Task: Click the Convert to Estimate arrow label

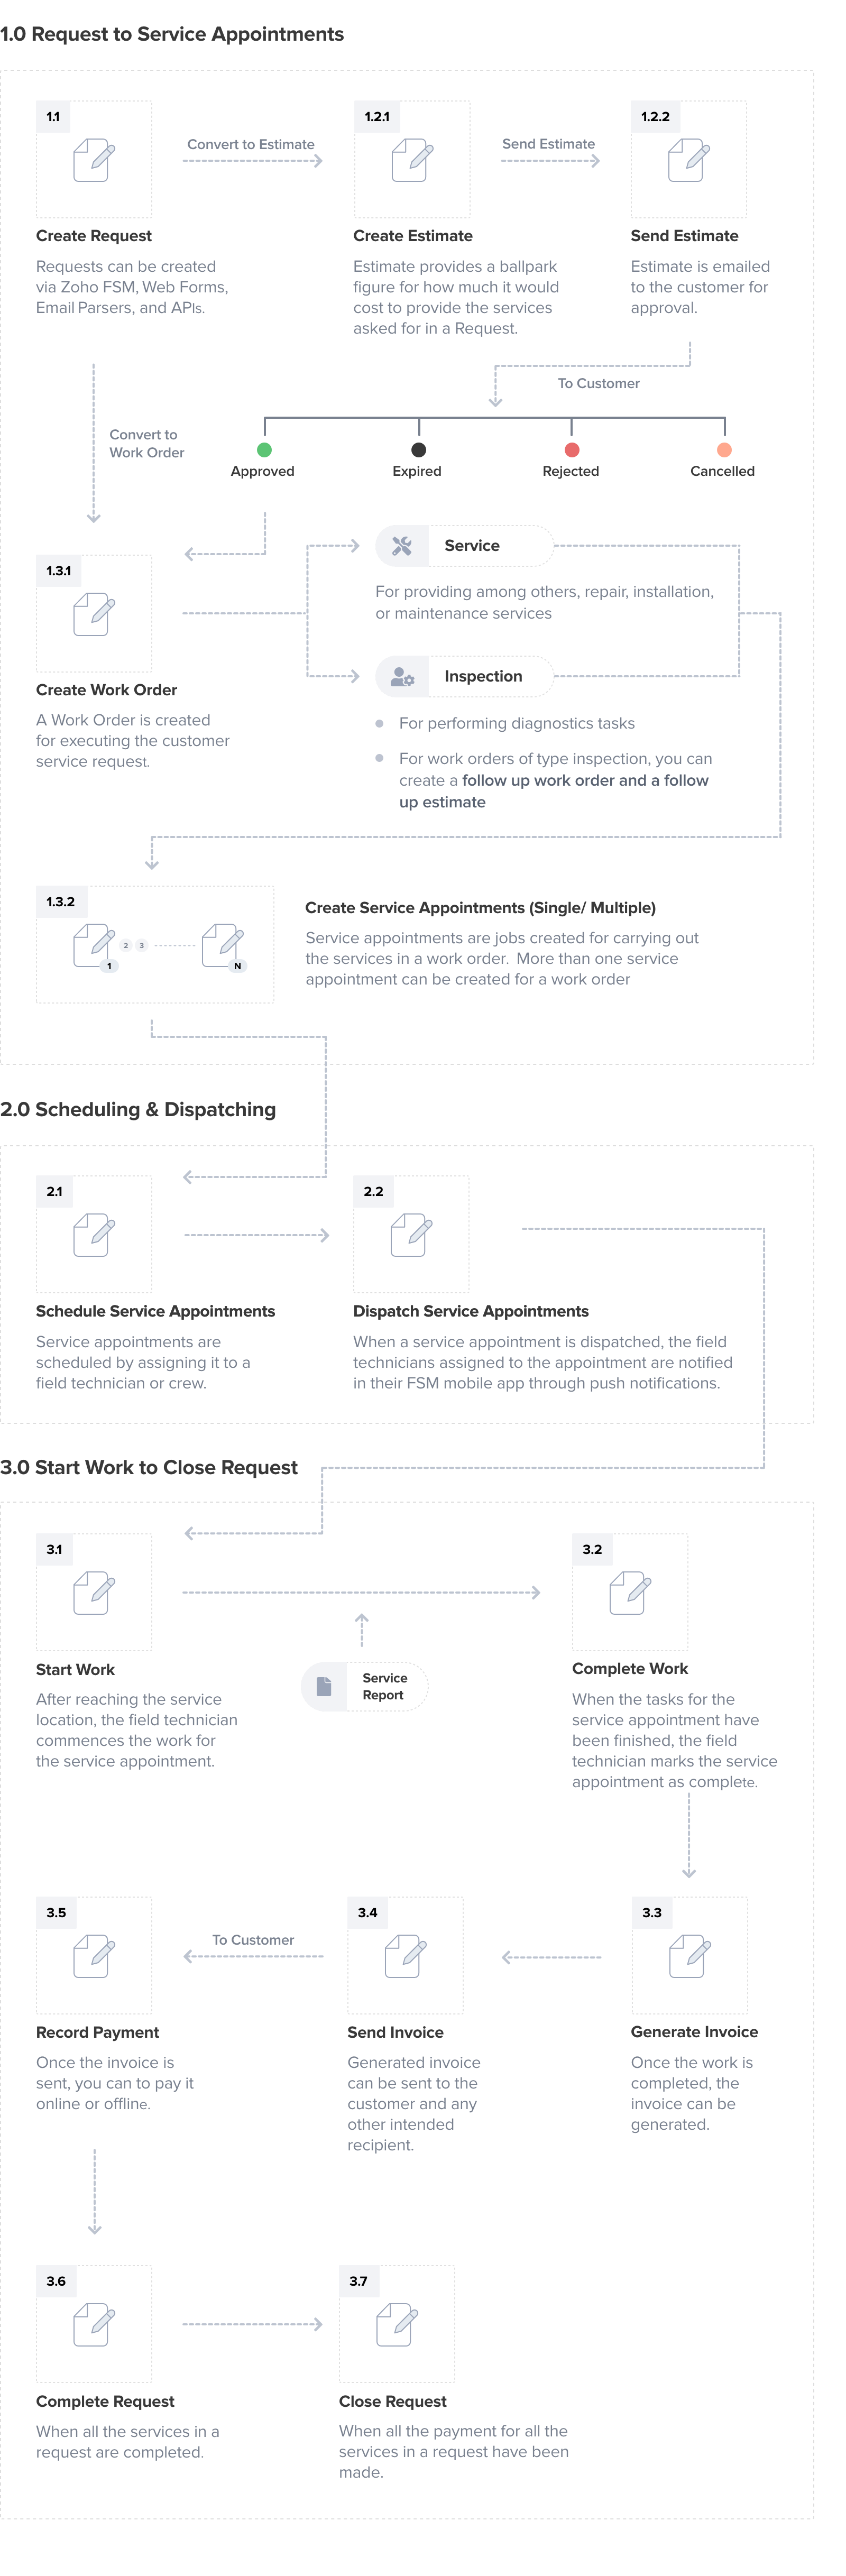Action: tap(251, 145)
